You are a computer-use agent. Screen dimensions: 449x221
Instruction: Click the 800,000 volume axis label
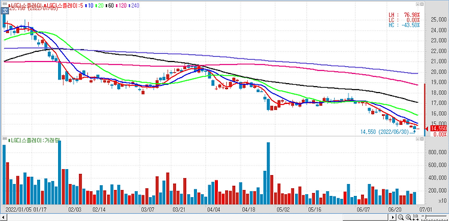(437, 152)
